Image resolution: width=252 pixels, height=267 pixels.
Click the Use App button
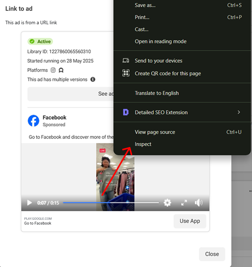(x=190, y=221)
